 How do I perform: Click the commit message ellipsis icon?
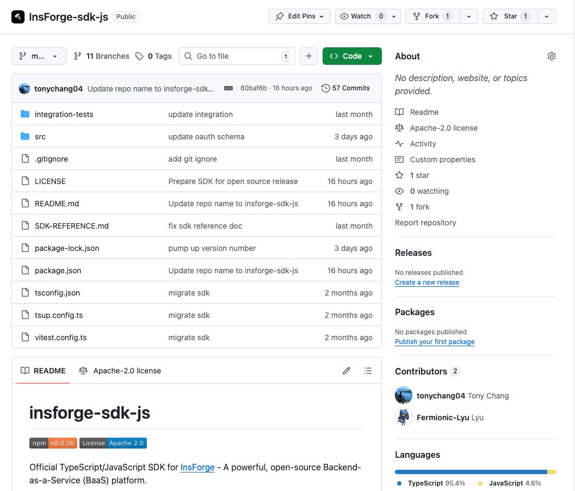(x=228, y=88)
